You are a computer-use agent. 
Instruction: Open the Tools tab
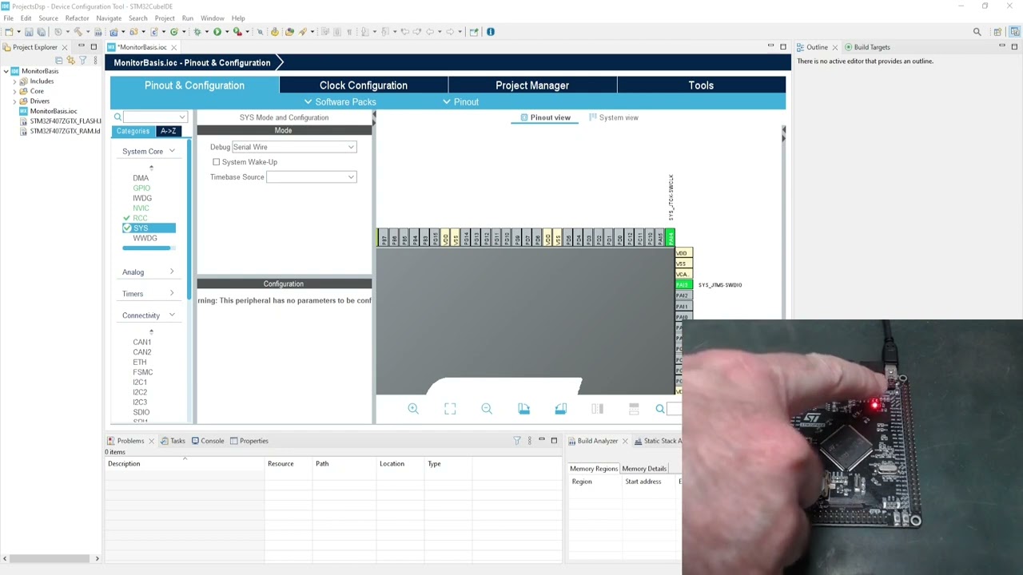click(701, 85)
